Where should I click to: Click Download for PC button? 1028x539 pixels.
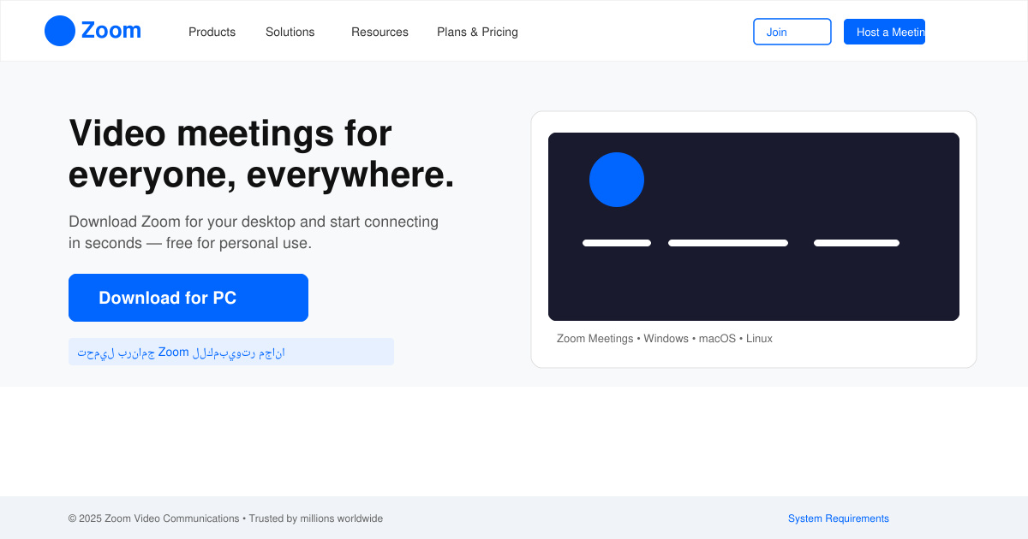coord(188,298)
